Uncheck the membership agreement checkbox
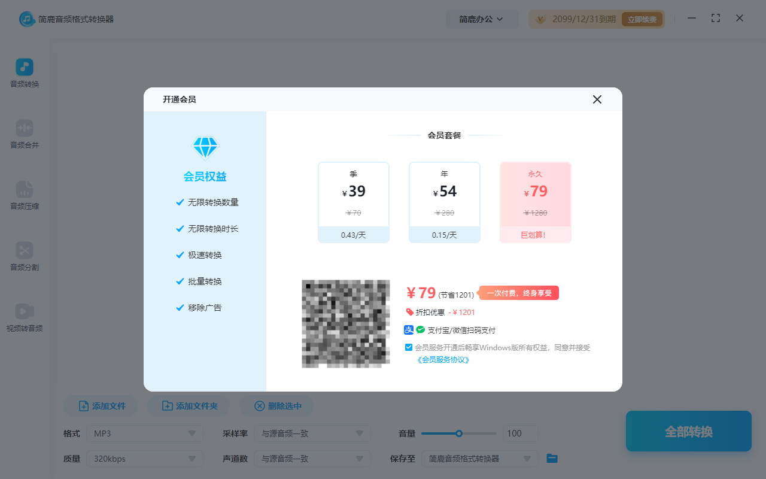The image size is (766, 479). [x=408, y=347]
